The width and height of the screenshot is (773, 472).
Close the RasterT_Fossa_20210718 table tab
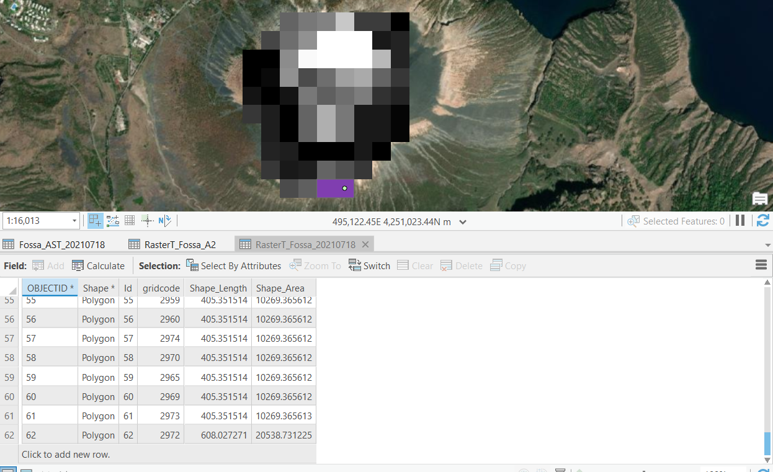pos(365,244)
